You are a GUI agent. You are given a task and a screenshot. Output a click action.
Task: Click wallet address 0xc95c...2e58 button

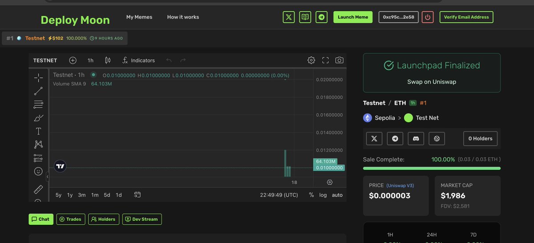pyautogui.click(x=398, y=17)
